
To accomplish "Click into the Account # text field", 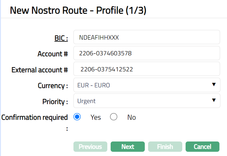I will [147, 53].
